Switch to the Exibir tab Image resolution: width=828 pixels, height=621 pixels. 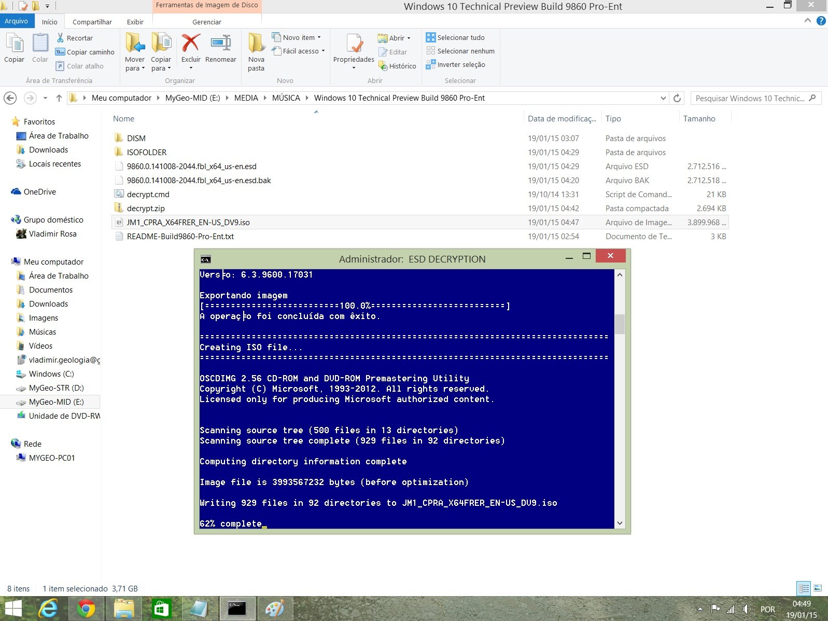tap(135, 22)
